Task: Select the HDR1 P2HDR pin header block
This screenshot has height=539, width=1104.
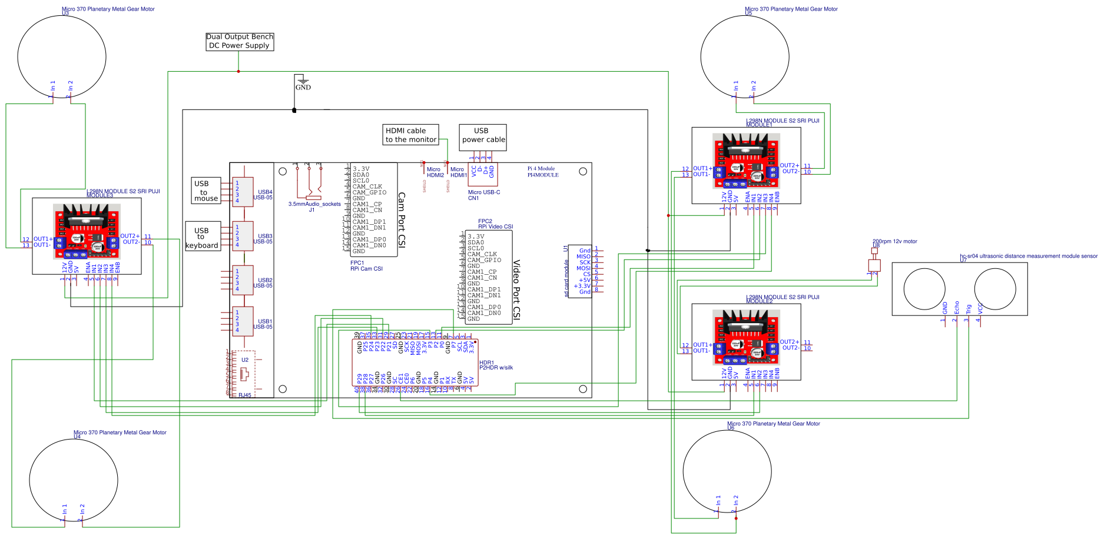Action: [x=414, y=362]
